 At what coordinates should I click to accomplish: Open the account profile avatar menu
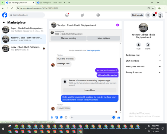click(160, 15)
